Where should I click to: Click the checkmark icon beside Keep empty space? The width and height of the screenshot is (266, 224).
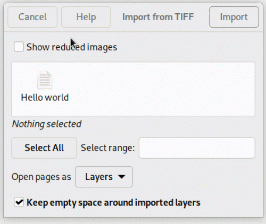[x=19, y=202]
